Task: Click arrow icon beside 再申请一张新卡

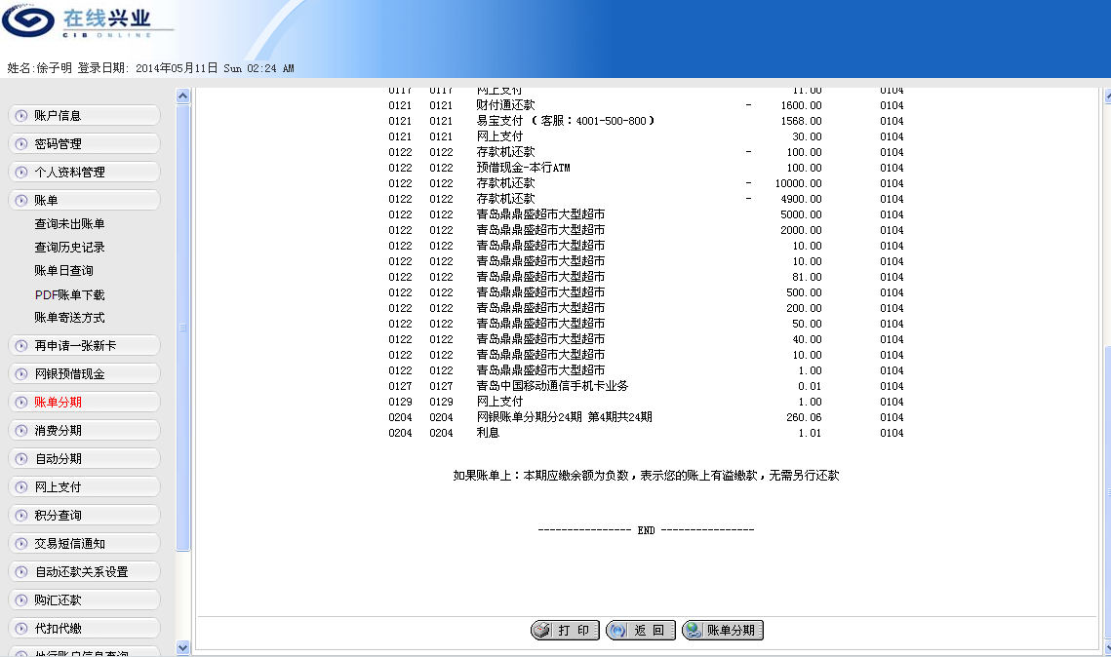Action: click(x=21, y=345)
